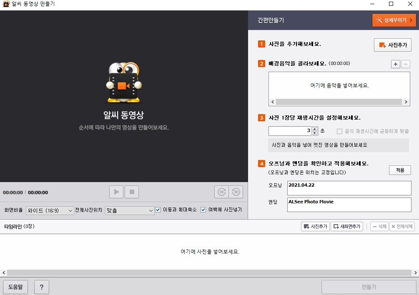The width and height of the screenshot is (419, 295).
Task: Rotate photo 90 degrees clockwise
Action: click(x=221, y=192)
